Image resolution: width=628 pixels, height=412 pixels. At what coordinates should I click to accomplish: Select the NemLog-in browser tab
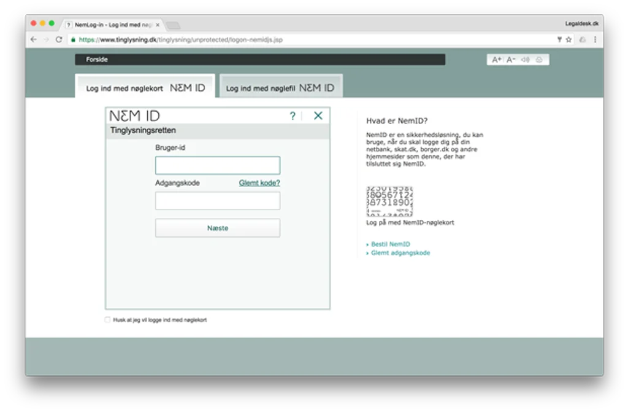(113, 25)
